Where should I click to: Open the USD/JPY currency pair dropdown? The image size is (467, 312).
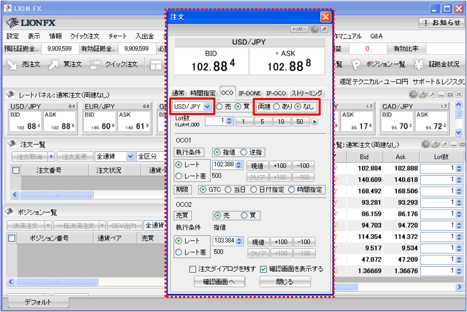point(207,106)
